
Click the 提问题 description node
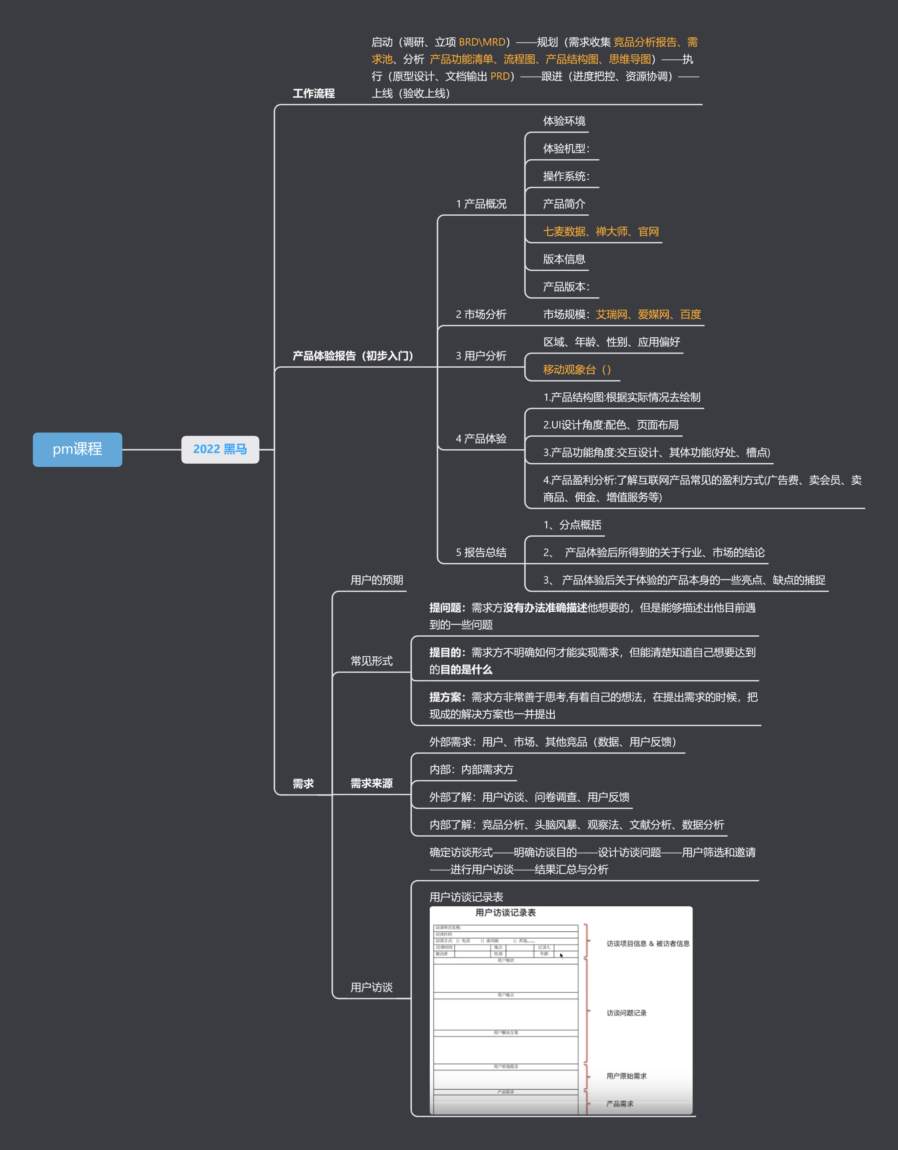(x=593, y=616)
